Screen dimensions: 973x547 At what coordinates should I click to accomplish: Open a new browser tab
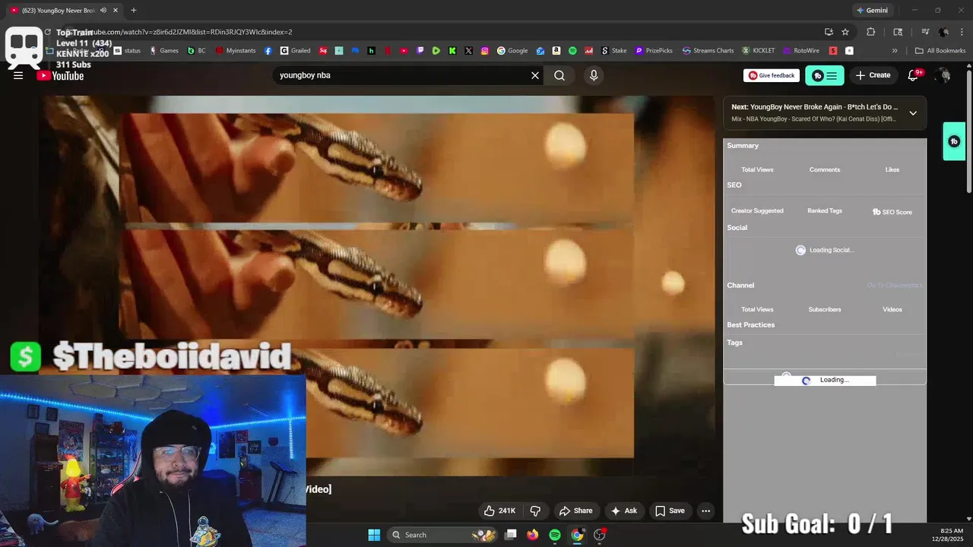click(x=134, y=10)
